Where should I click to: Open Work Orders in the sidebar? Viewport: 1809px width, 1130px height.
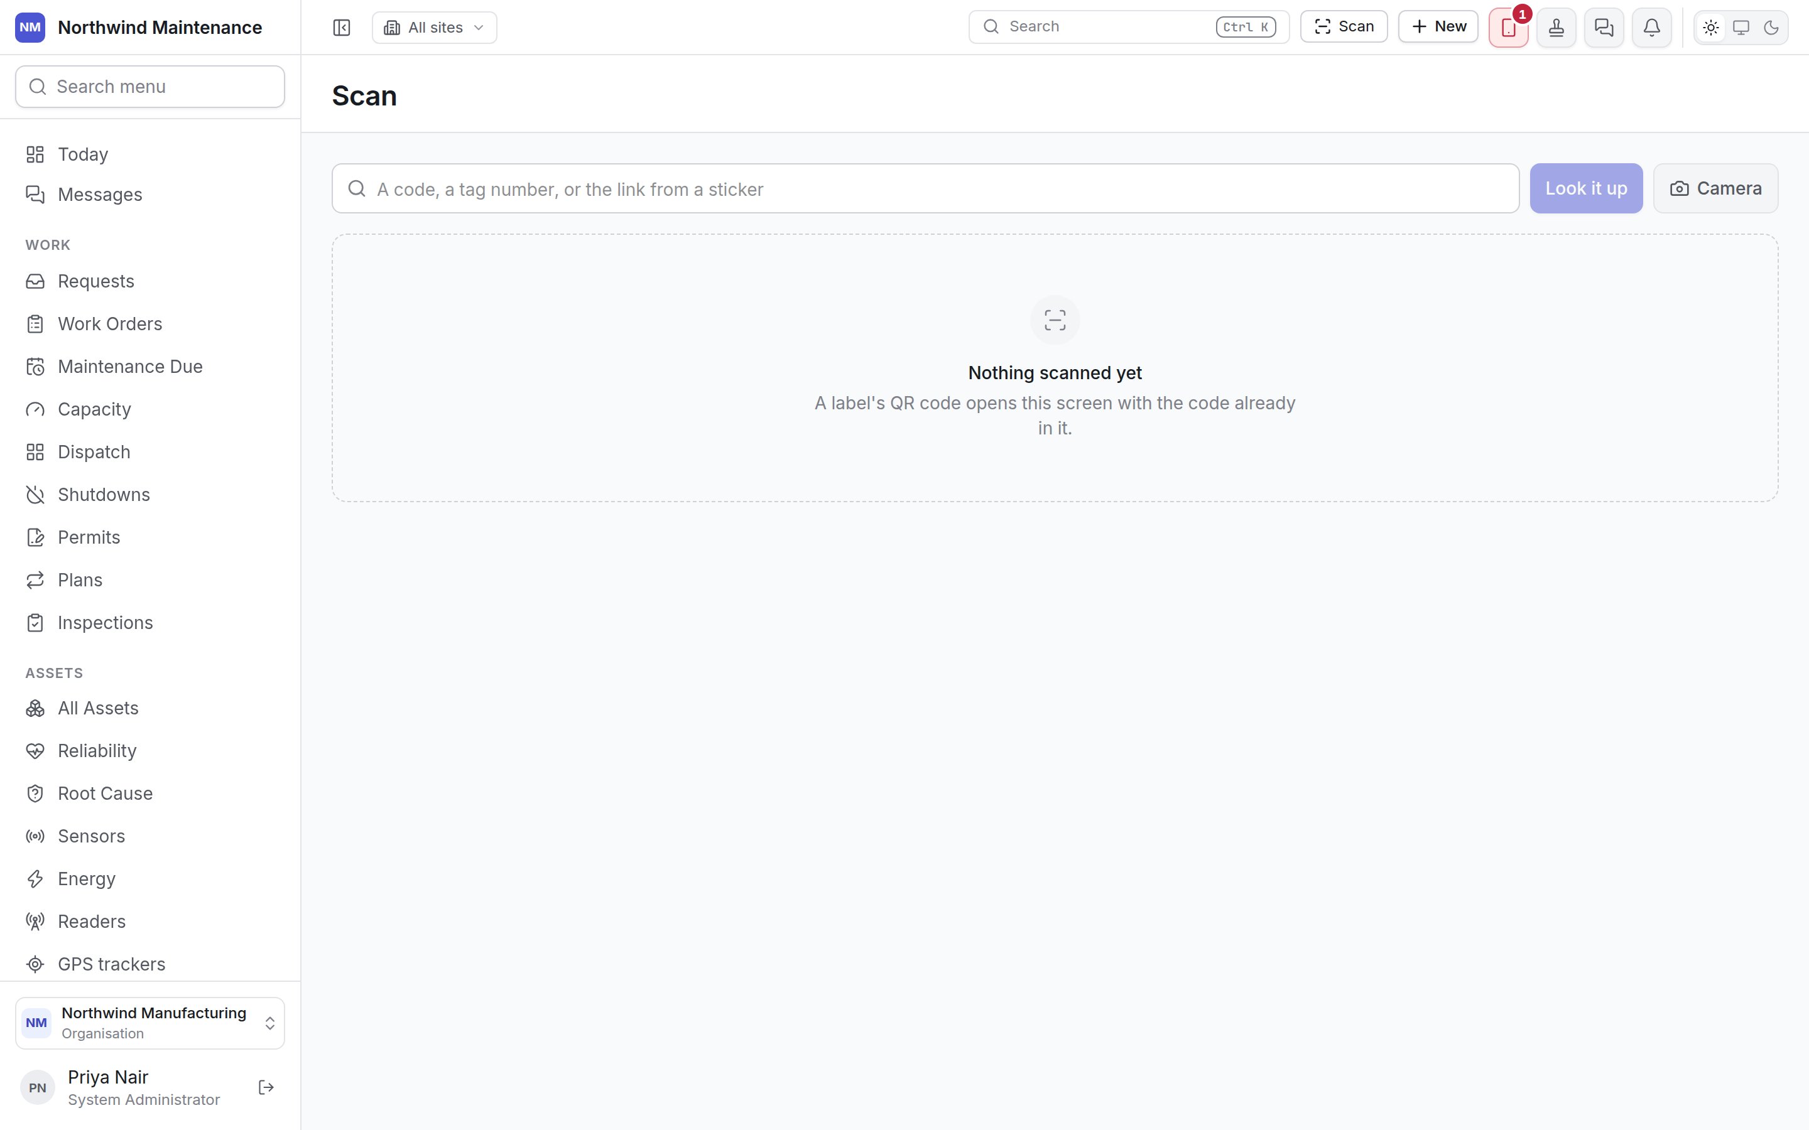coord(150,323)
